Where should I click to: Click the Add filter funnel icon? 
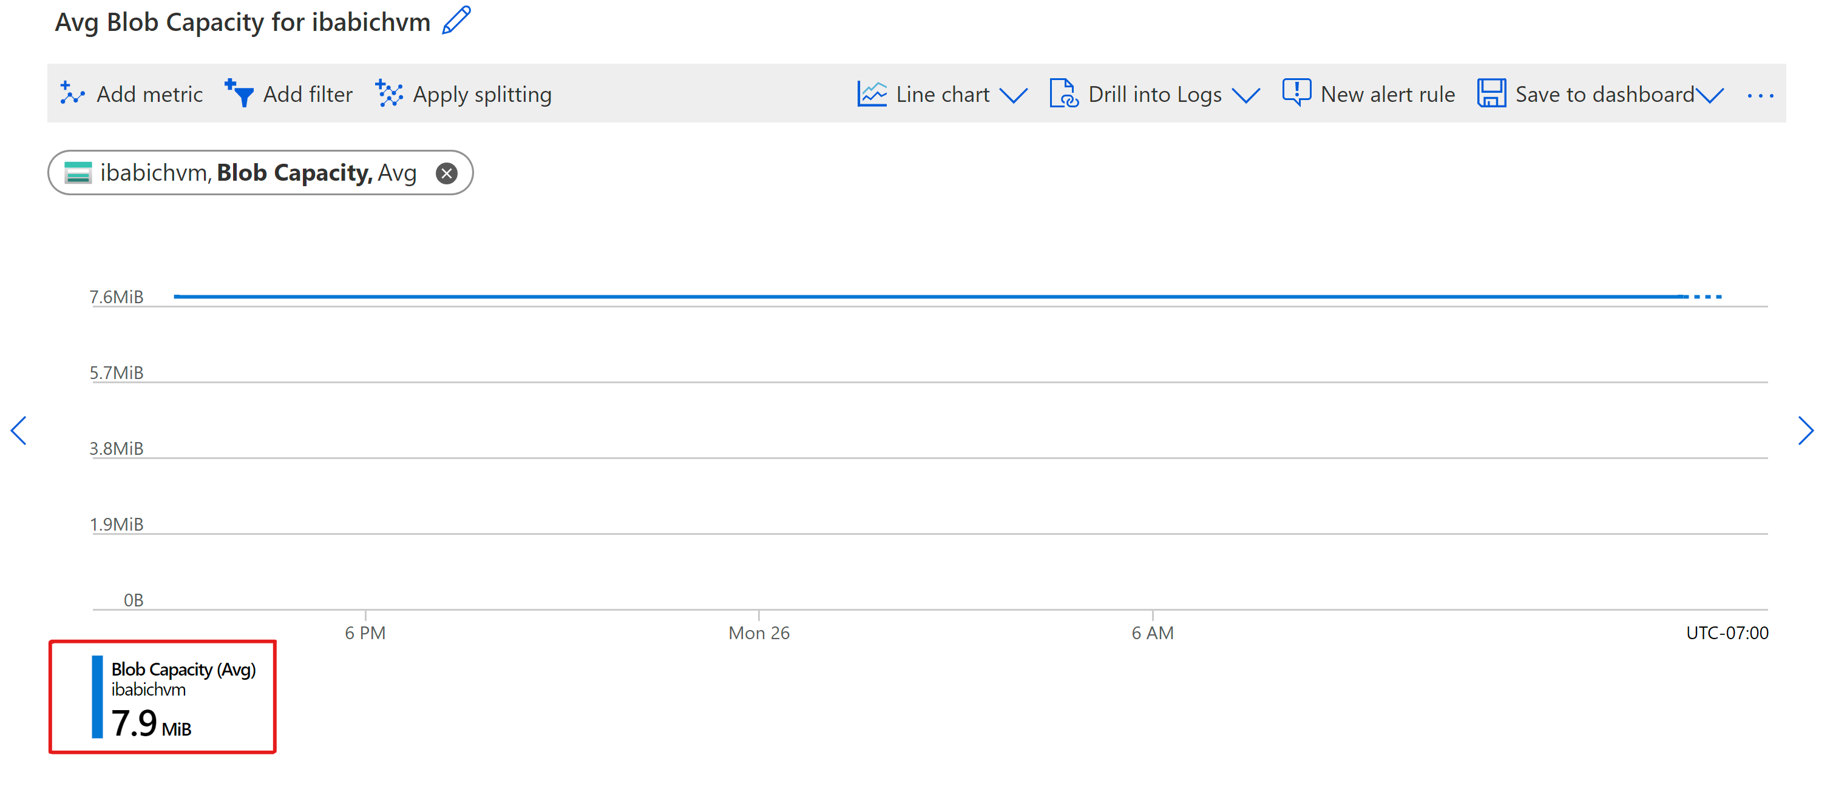[239, 93]
